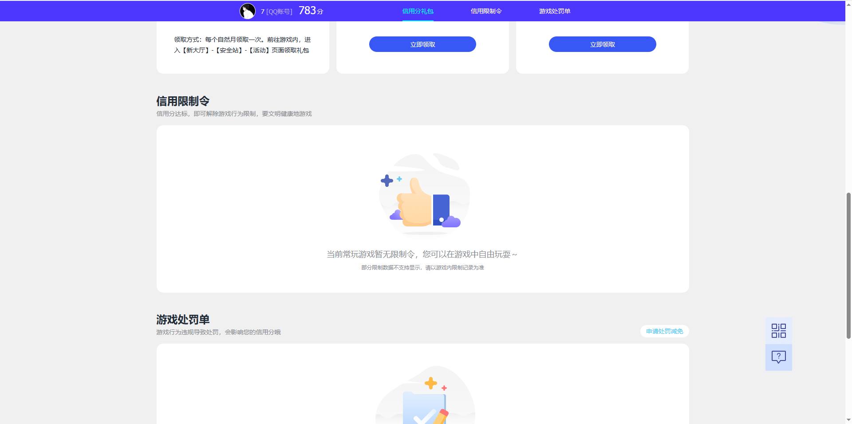852x424 pixels.
Task: Open the 申请处罚减免 link
Action: tap(664, 331)
